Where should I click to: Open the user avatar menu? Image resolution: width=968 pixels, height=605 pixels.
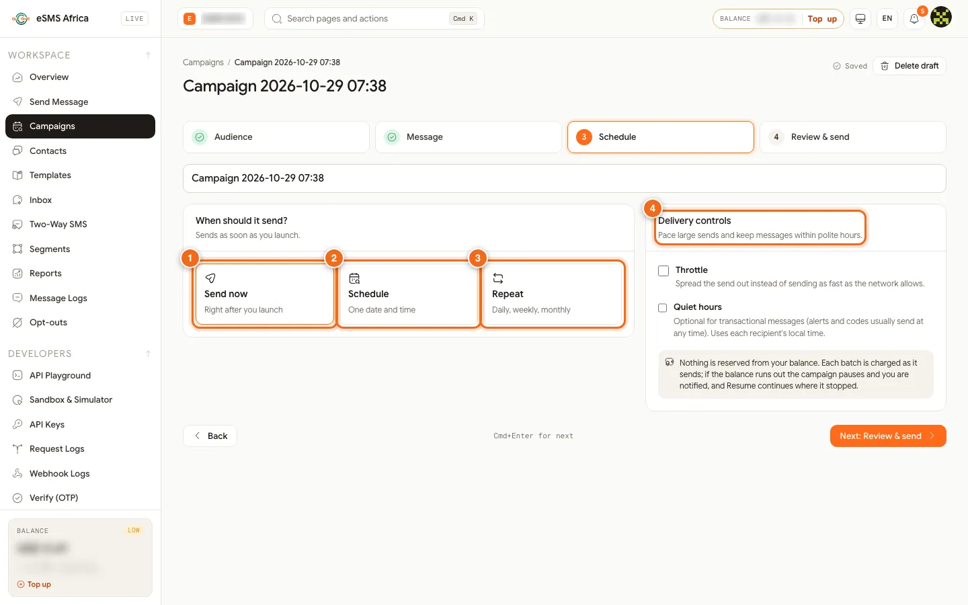[941, 17]
